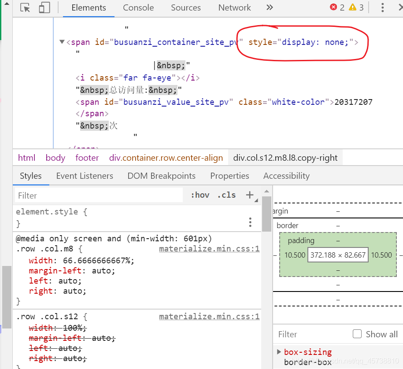Toggle the device toolbar icon
Screen dimensions: 403x369
pos(44,8)
